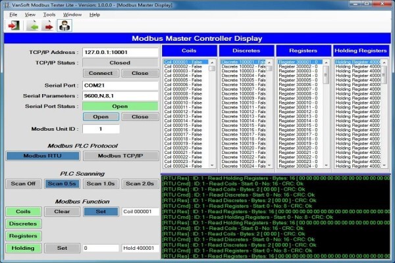Click the green Holding function button

pos(24,248)
